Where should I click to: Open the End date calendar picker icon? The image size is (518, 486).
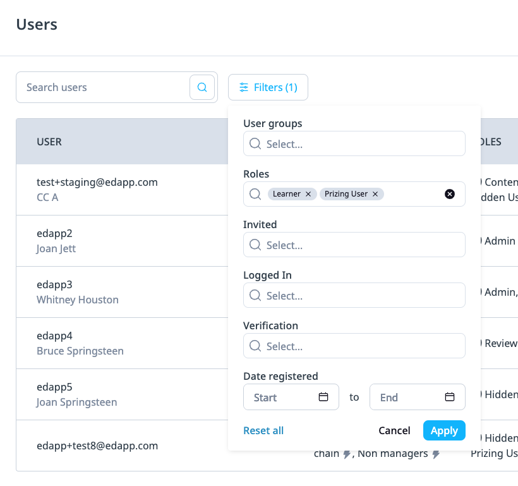coord(449,397)
